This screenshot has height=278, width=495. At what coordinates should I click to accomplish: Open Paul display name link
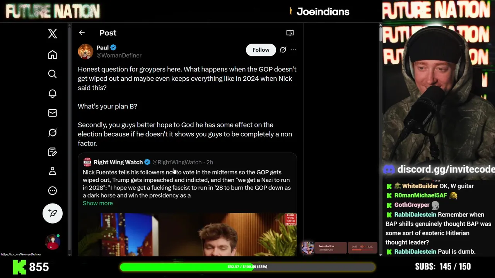(x=102, y=47)
